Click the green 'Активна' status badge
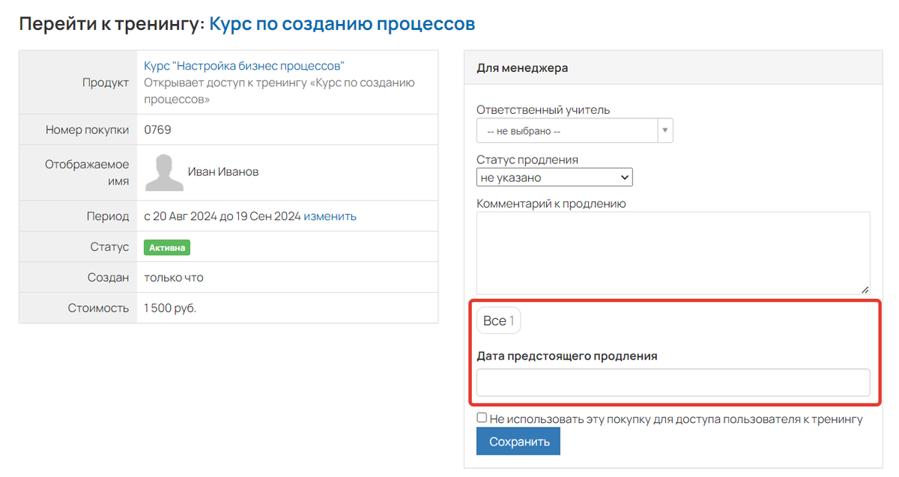The image size is (899, 477). pyautogui.click(x=166, y=246)
